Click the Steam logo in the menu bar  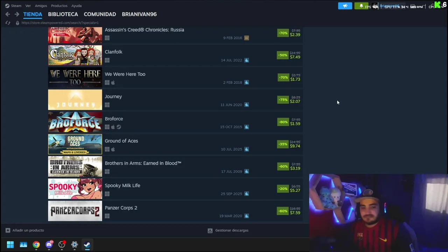coord(7,6)
